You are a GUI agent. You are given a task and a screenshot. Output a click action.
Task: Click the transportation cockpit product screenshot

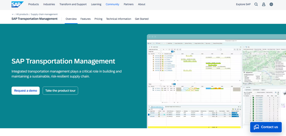216,81
